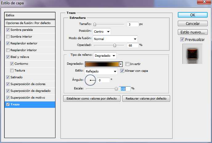Uncheck Superposición de motivo checkbox
The width and height of the screenshot is (212, 143).
click(x=8, y=97)
